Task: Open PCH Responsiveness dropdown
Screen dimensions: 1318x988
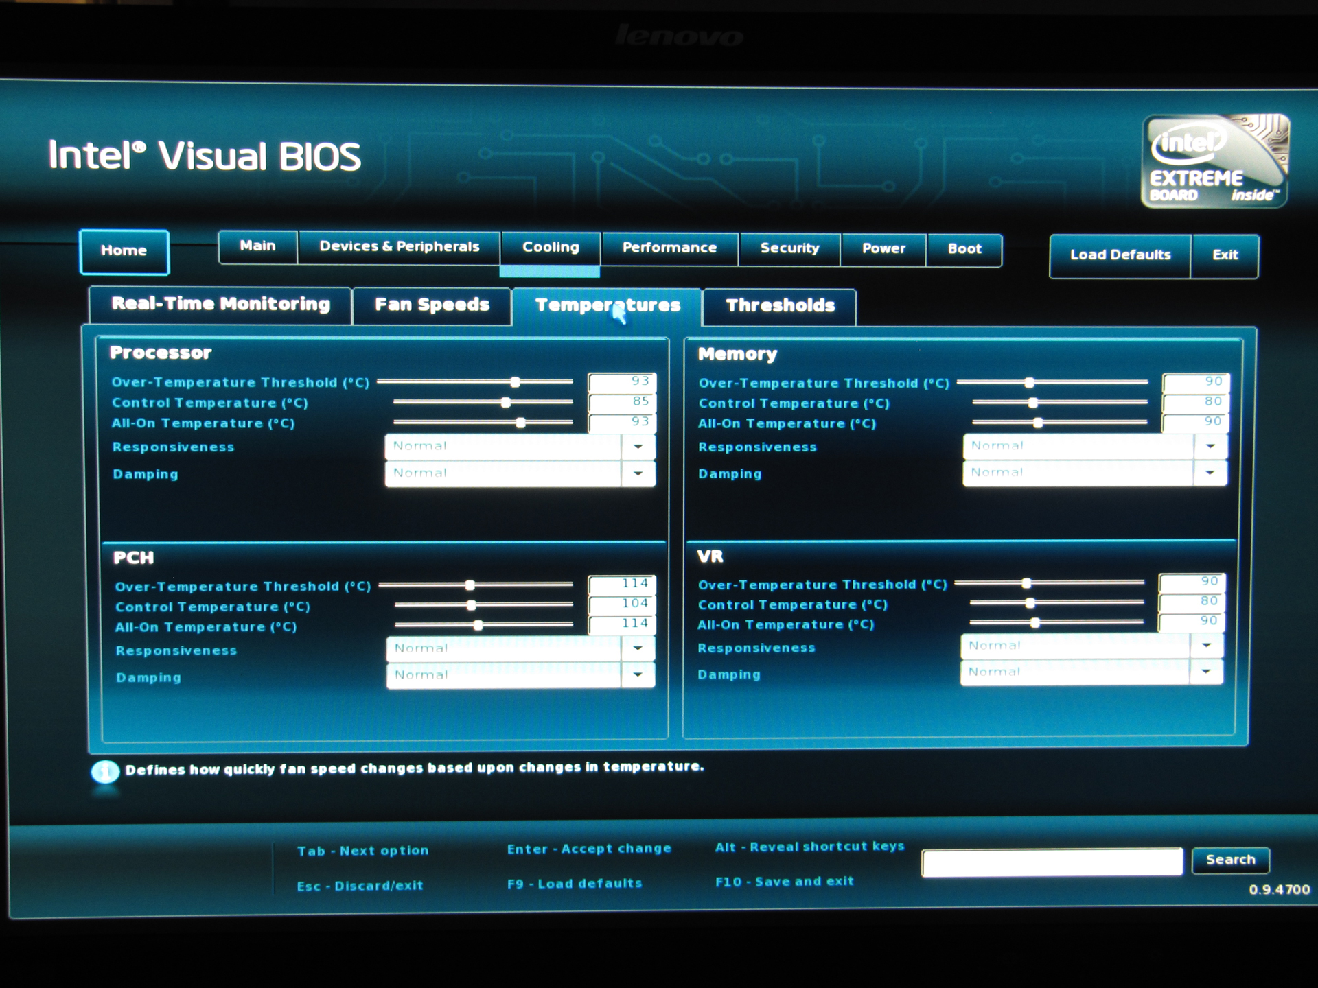Action: tap(520, 648)
